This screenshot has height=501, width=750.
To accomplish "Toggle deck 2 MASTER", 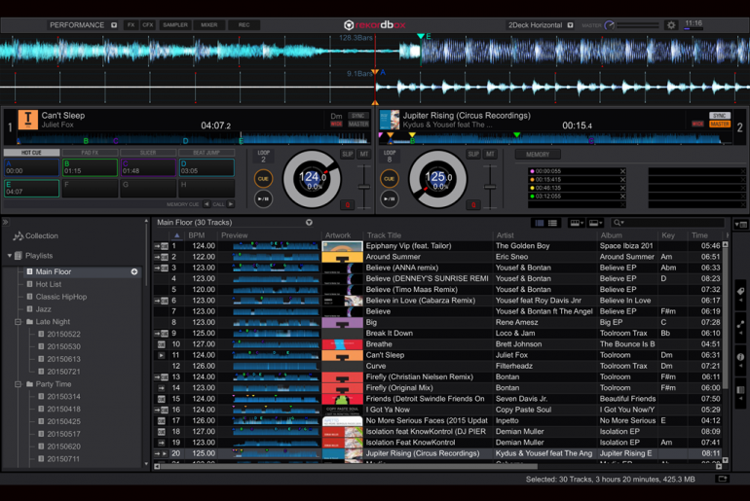I will pos(720,124).
